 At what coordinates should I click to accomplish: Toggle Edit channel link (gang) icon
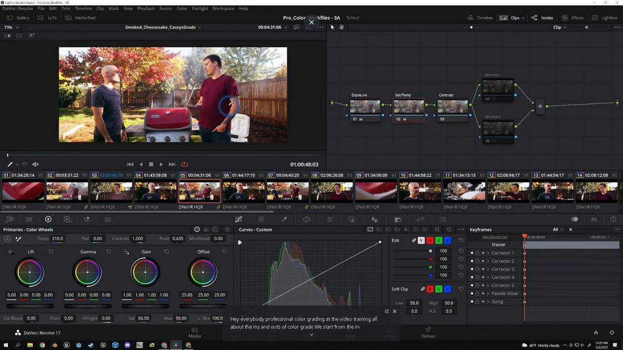(414, 241)
